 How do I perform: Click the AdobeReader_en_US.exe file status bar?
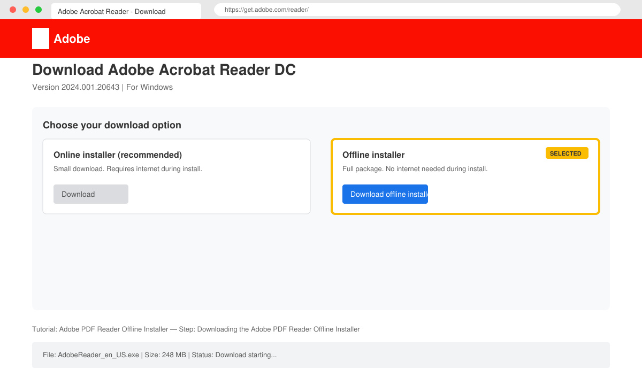321,355
